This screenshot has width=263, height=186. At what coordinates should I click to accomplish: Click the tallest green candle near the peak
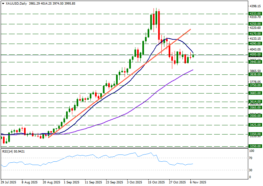[151, 22]
